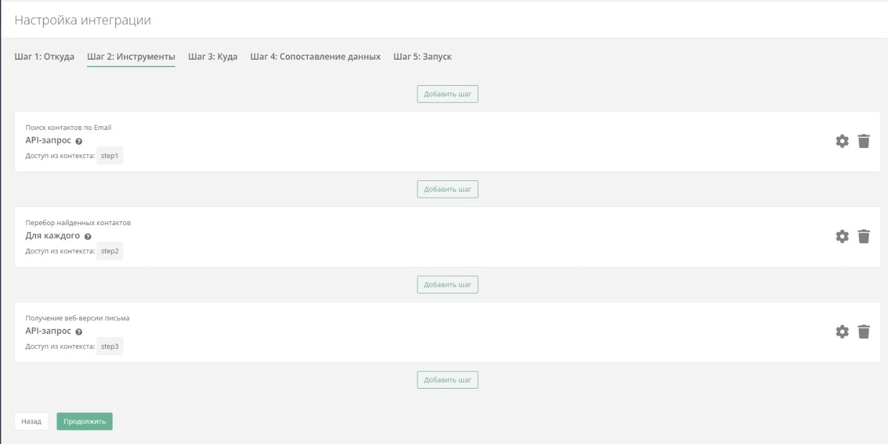
Task: Click trash icon for 'Перебор найденных контактов' step
Action: (x=864, y=236)
